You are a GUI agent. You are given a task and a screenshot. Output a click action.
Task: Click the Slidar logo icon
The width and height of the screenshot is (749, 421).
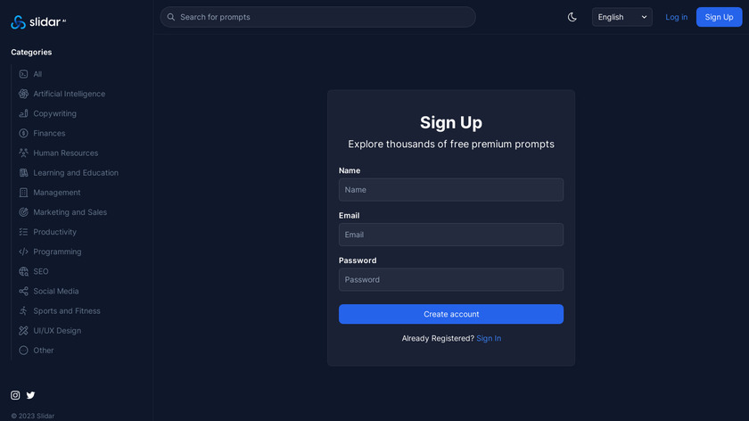click(x=18, y=21)
